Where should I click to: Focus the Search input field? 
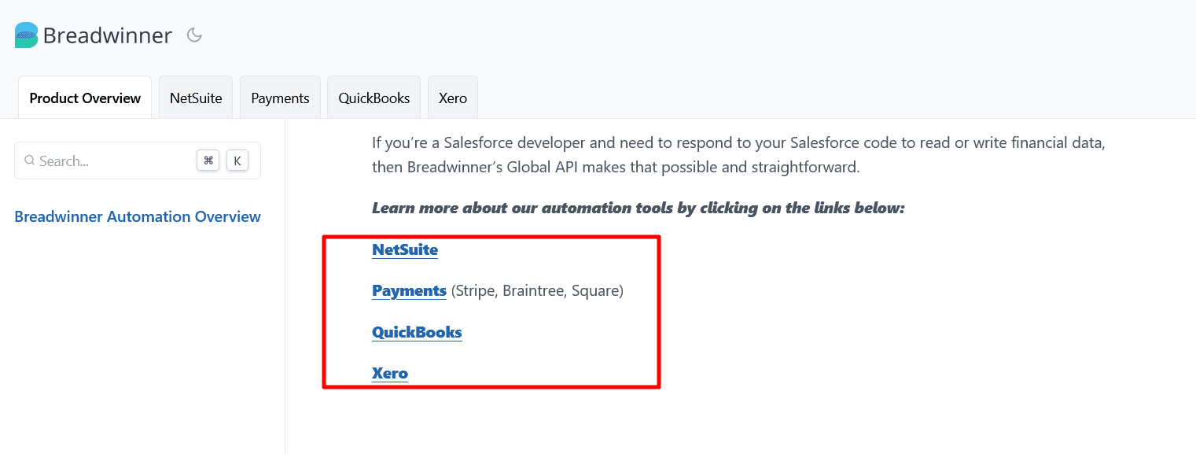110,161
